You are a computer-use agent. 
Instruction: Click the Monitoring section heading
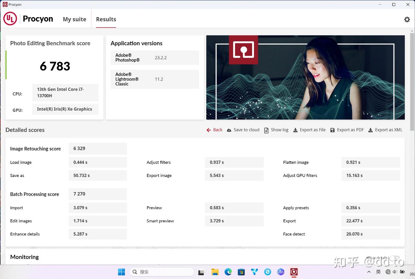point(25,257)
